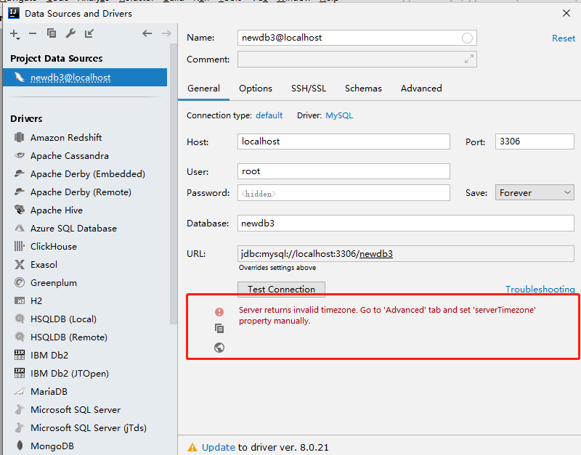Click the globe icon under error

tap(219, 348)
